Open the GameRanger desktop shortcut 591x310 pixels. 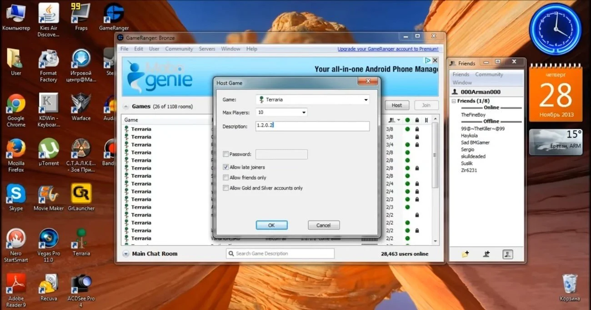pyautogui.click(x=114, y=17)
